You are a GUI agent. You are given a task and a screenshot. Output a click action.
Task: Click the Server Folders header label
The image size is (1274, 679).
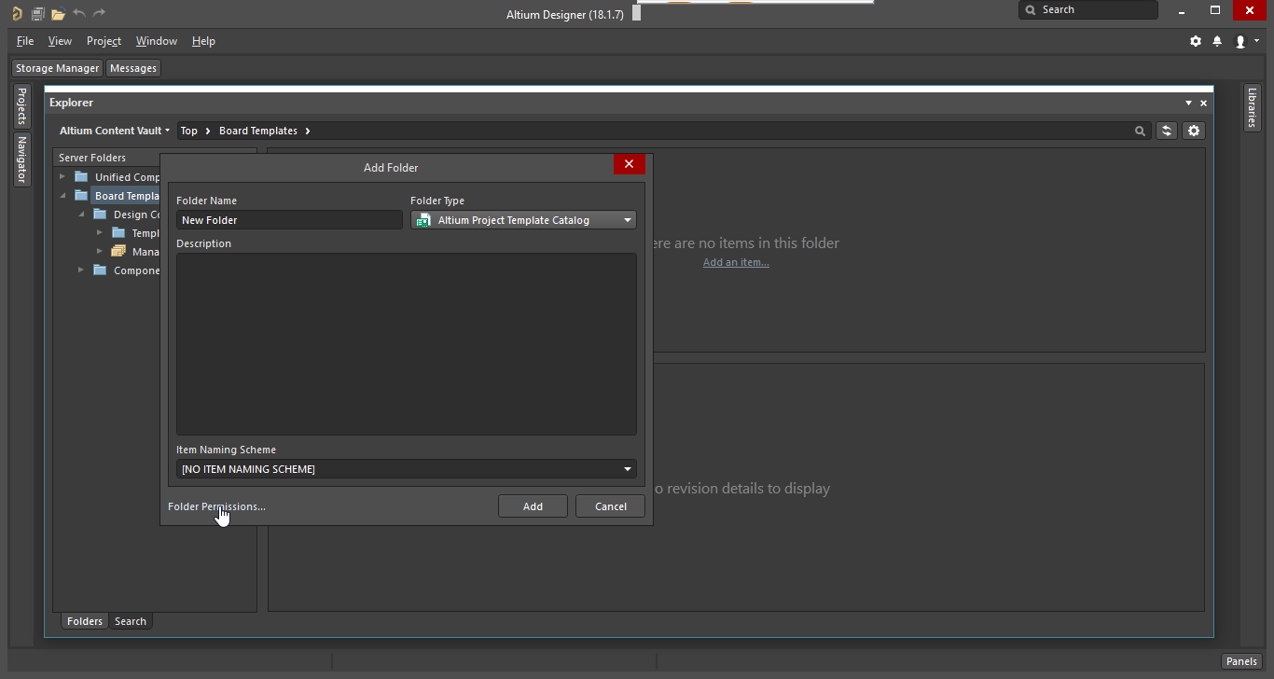click(x=92, y=158)
